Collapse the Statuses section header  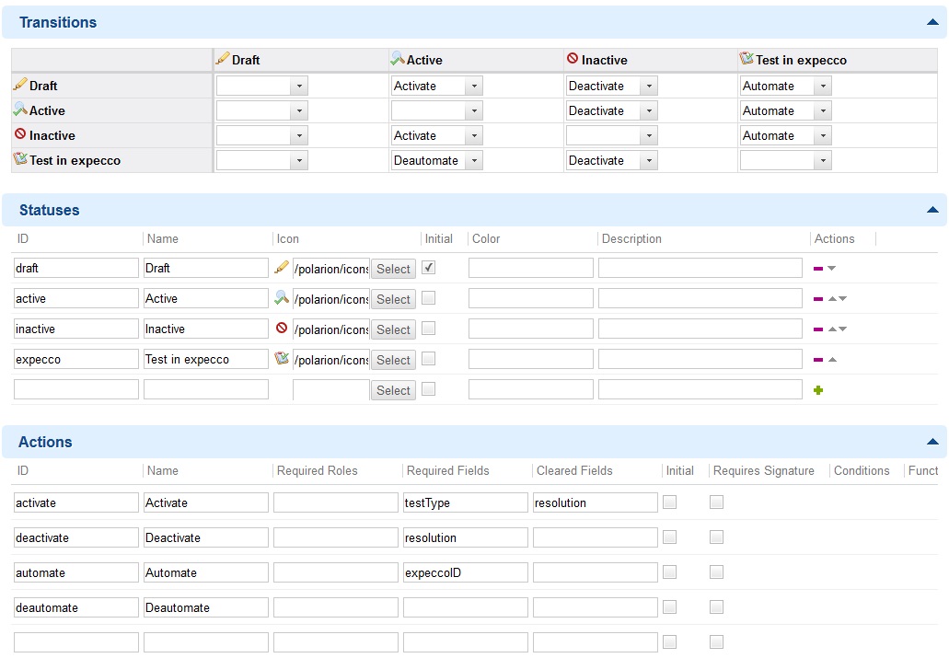(933, 210)
